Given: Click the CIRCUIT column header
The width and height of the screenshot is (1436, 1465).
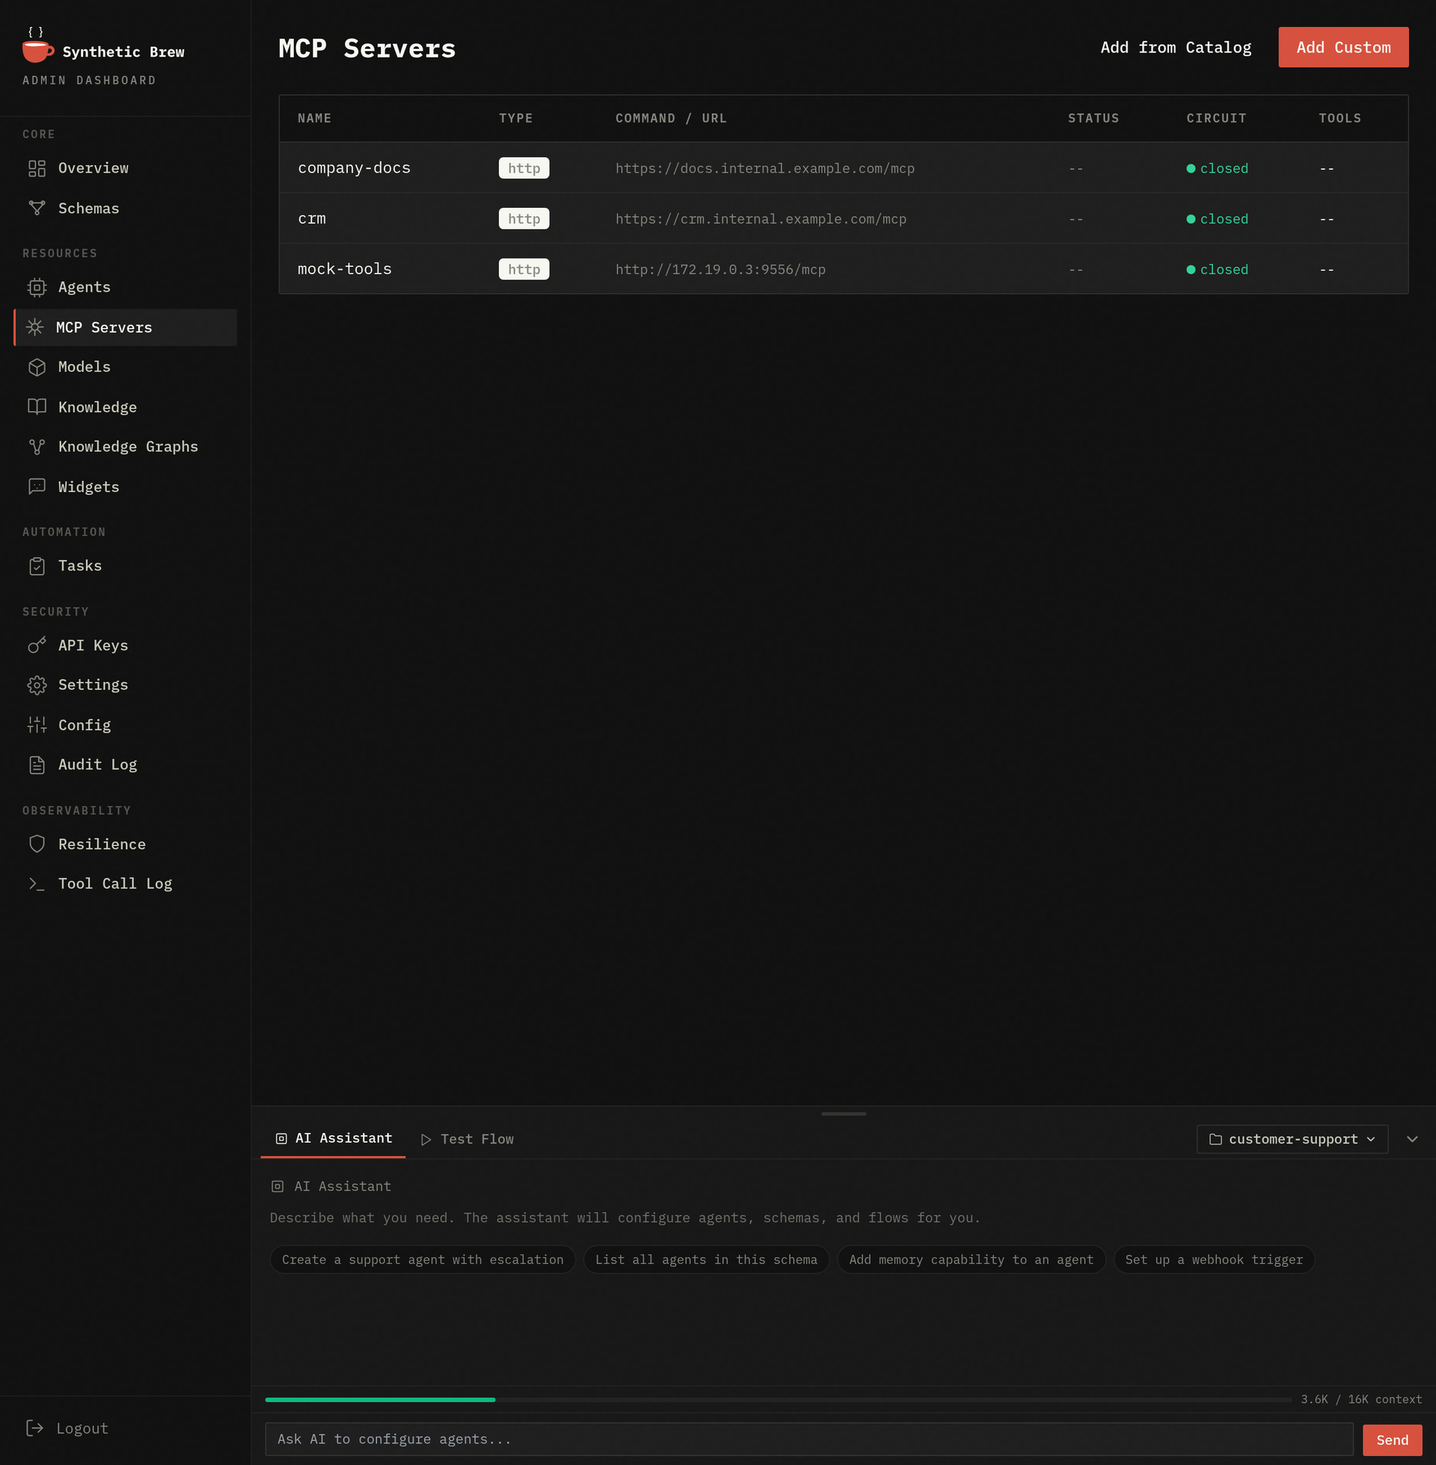Looking at the screenshot, I should pos(1216,118).
